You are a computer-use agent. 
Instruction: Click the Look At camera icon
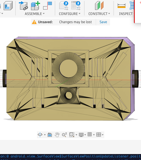coord(50,135)
